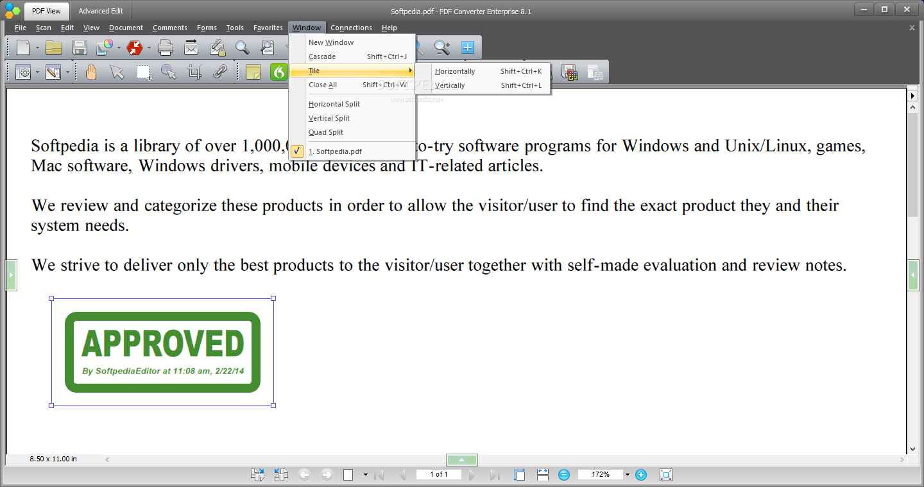The width and height of the screenshot is (924, 487).
Task: Add a yellow sticky note
Action: click(253, 72)
